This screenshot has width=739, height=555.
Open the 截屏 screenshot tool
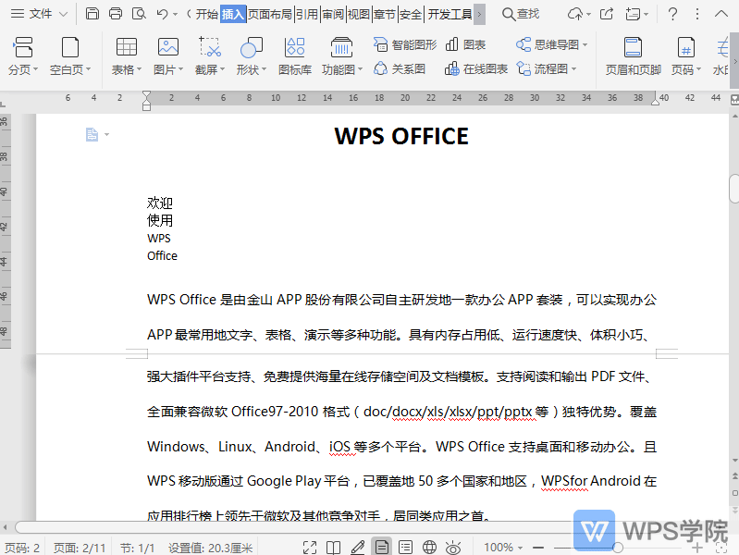210,56
